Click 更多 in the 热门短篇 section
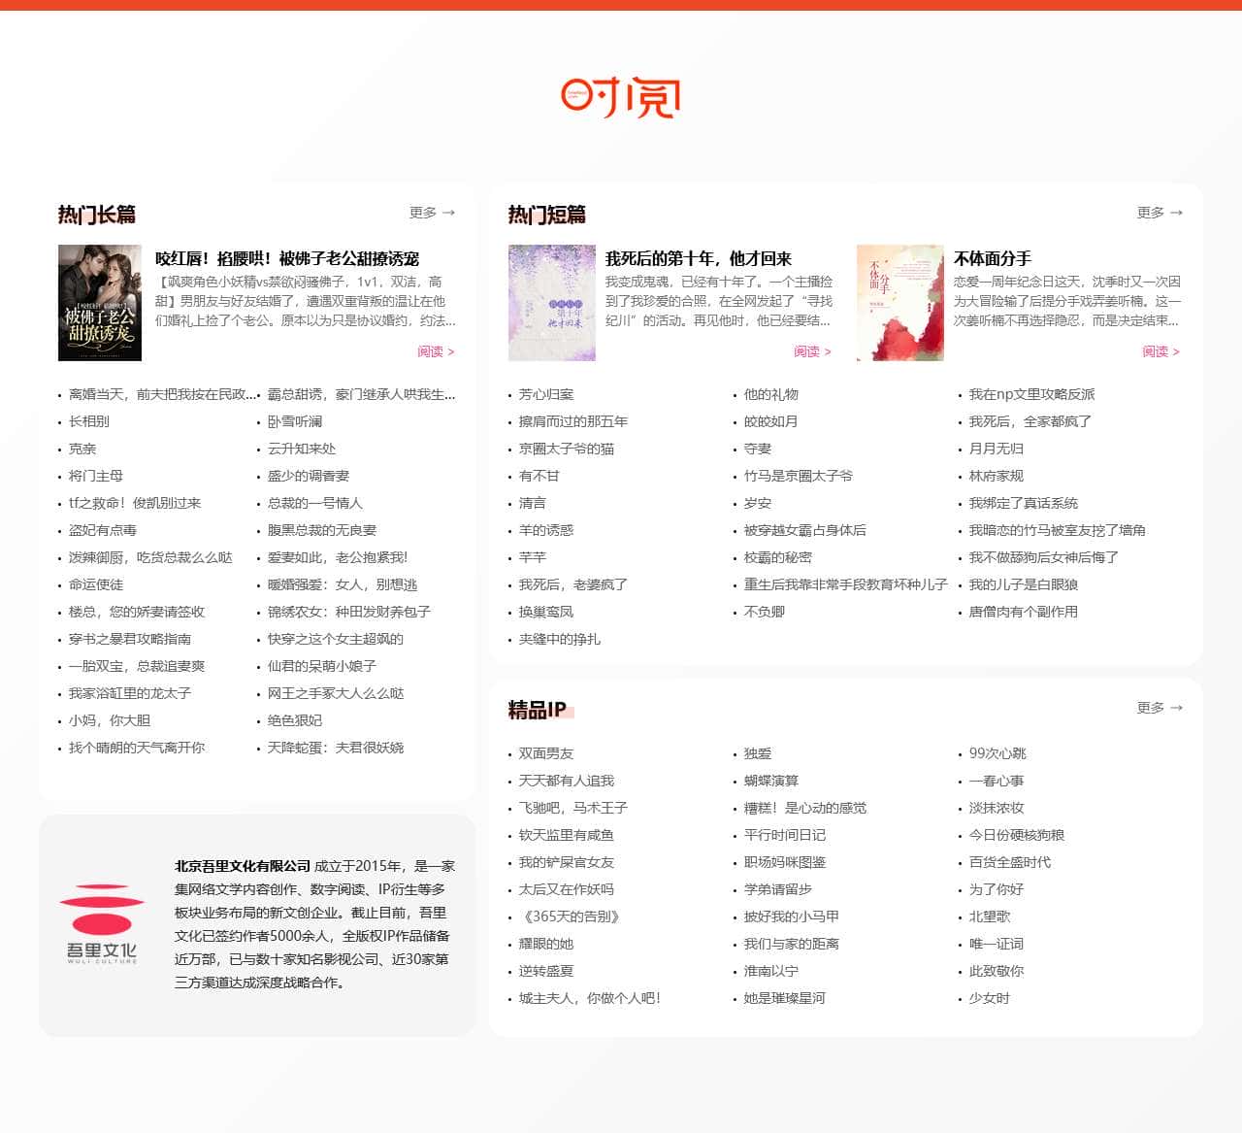1242x1133 pixels. pos(1150,213)
